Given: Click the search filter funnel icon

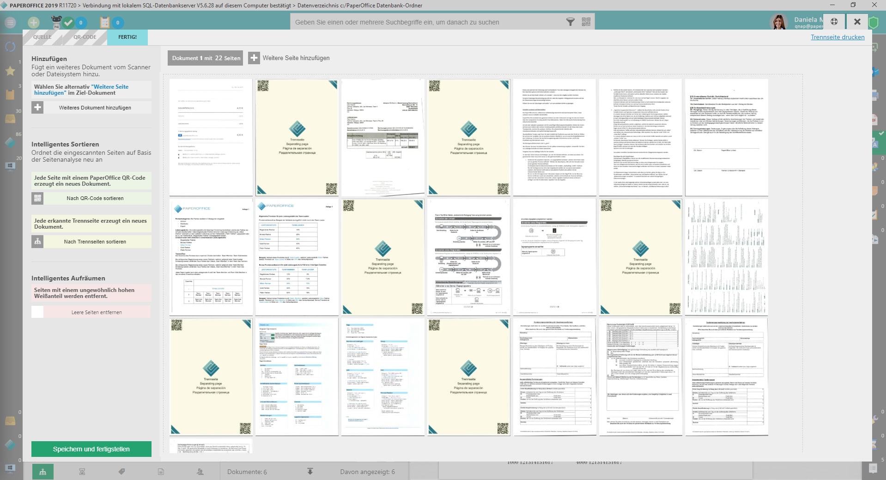Looking at the screenshot, I should click(570, 22).
